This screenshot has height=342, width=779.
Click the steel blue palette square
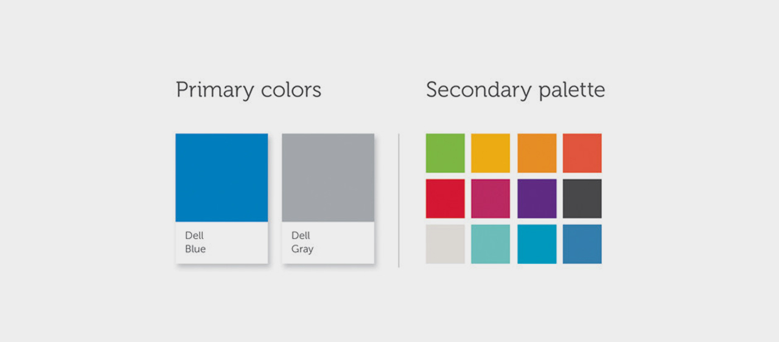[x=582, y=244]
